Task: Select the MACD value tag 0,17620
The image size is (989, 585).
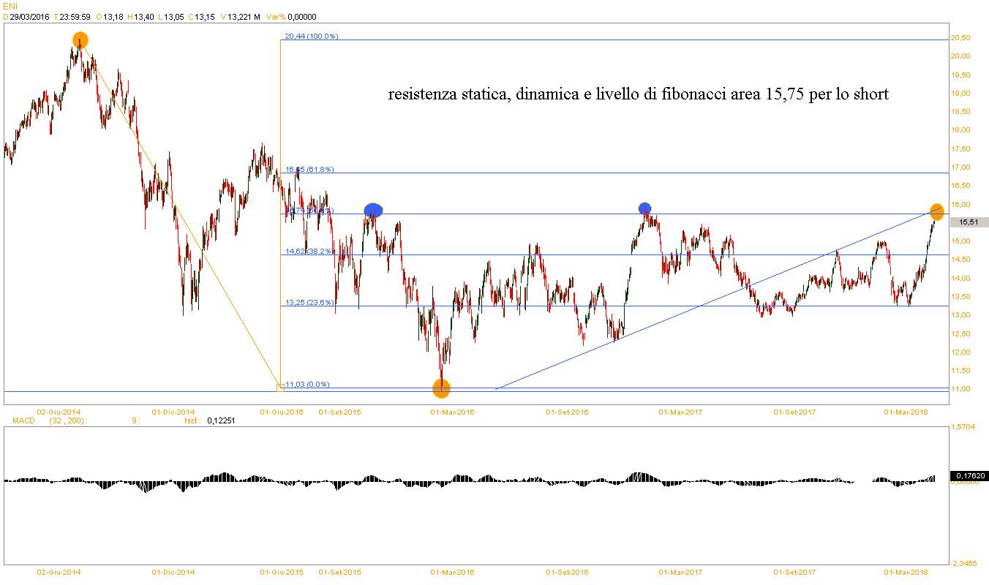Action: (x=969, y=476)
